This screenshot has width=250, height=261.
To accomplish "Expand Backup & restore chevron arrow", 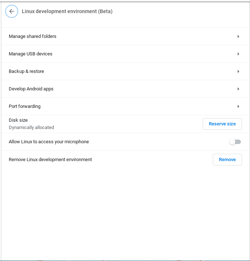I will [238, 71].
